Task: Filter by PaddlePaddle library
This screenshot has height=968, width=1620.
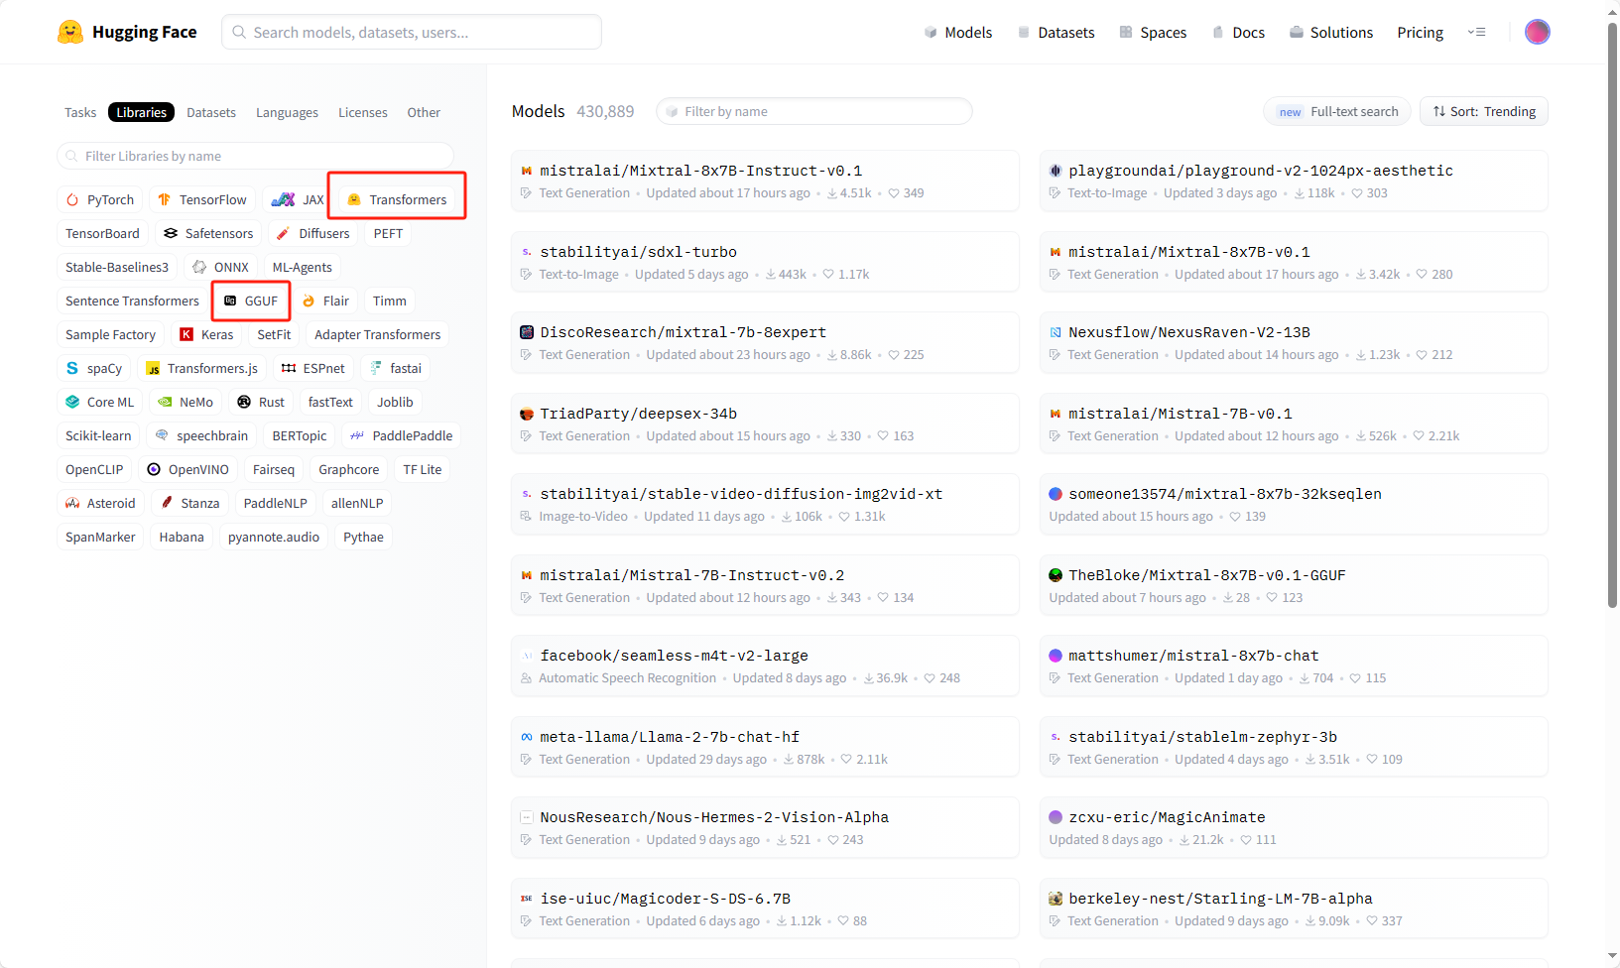Action: point(402,435)
